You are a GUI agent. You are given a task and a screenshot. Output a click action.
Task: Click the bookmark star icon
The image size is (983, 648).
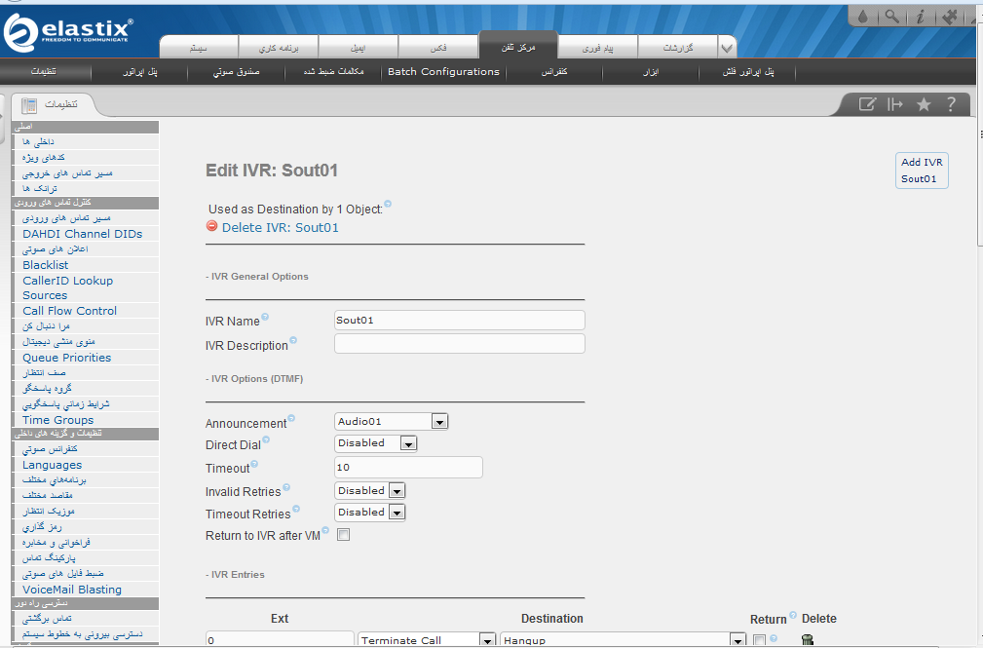pyautogui.click(x=924, y=104)
